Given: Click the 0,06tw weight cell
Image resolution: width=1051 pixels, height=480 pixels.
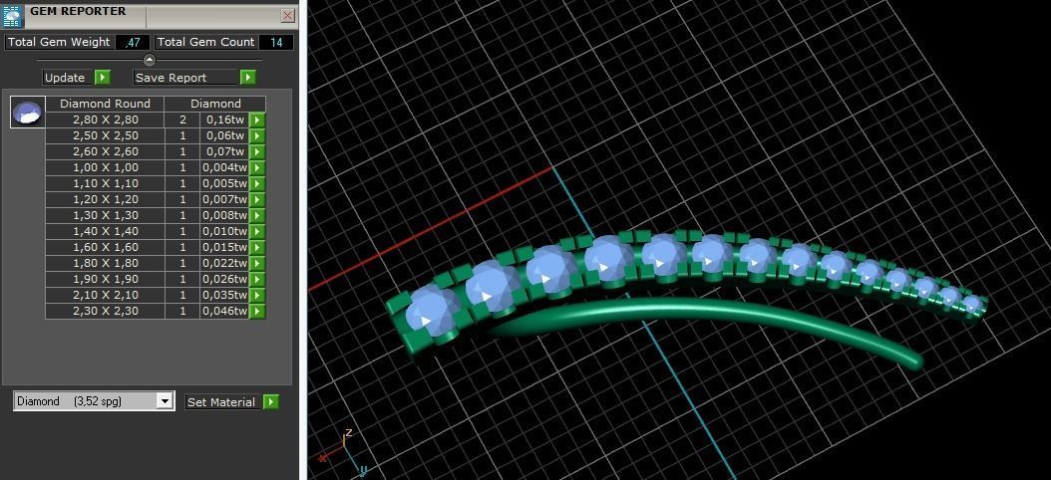Looking at the screenshot, I should pyautogui.click(x=224, y=135).
